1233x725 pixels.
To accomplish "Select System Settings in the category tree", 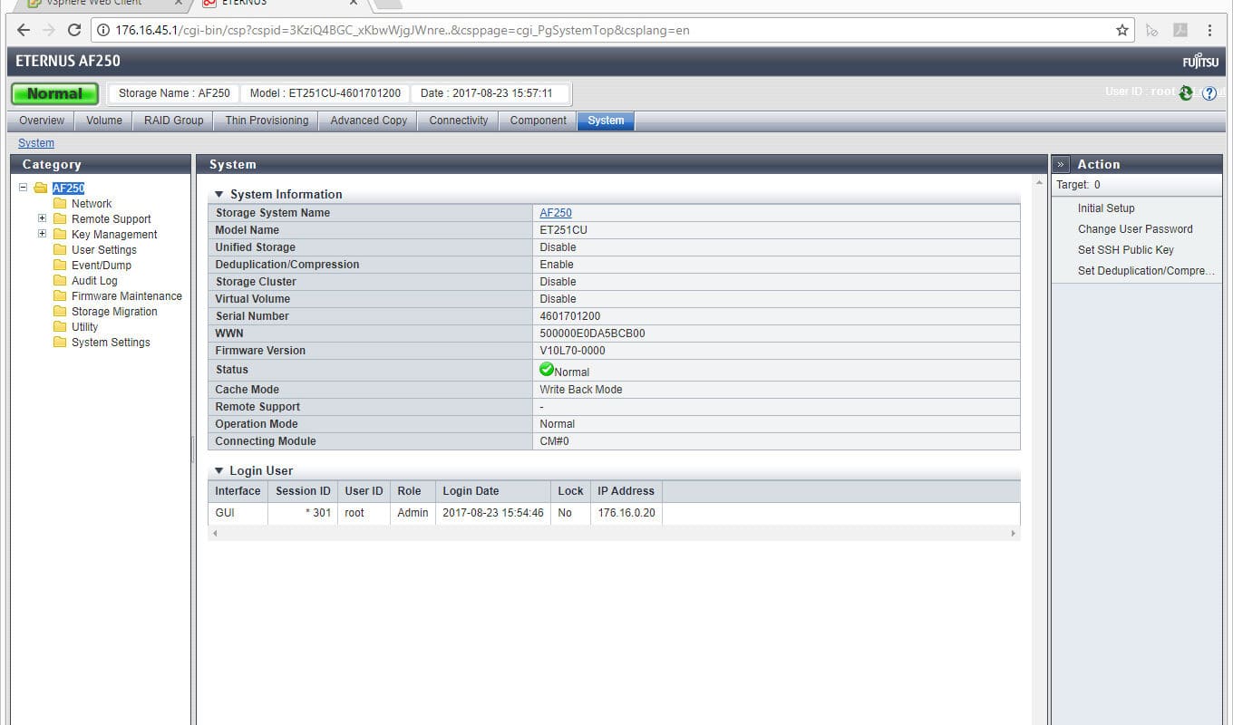I will [111, 343].
